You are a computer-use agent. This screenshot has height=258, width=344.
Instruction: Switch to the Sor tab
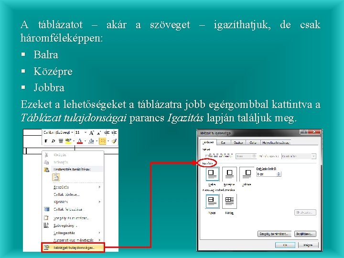[x=223, y=142]
